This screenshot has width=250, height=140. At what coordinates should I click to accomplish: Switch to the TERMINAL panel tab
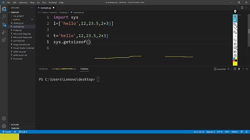84,69
